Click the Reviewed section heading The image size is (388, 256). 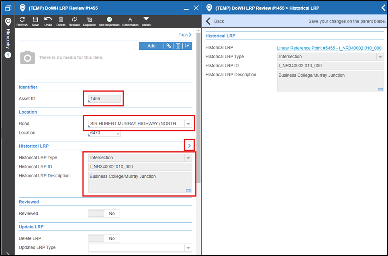pos(29,202)
